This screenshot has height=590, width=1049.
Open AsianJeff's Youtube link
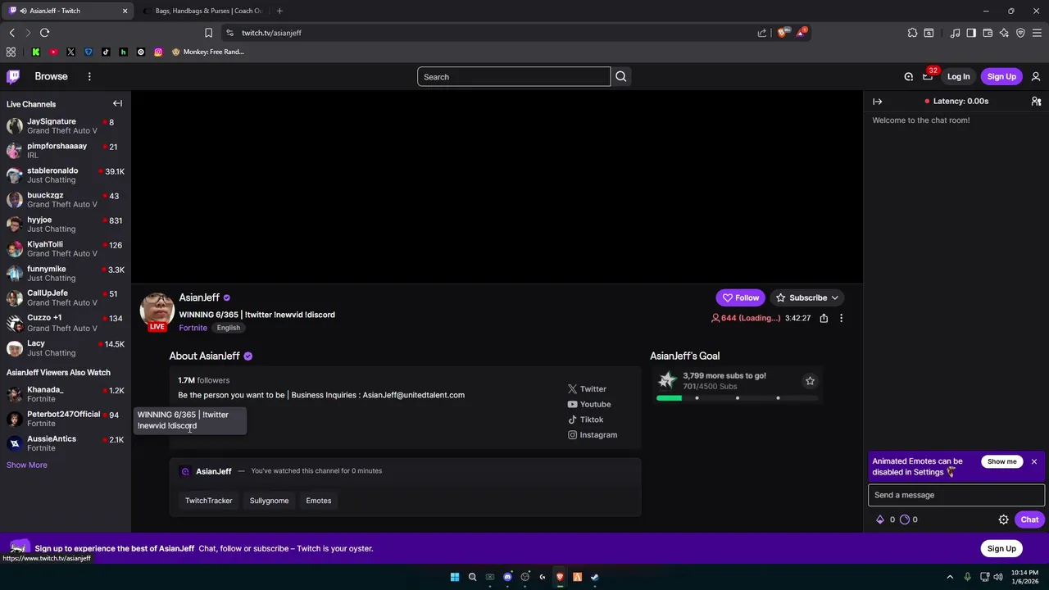pos(589,404)
